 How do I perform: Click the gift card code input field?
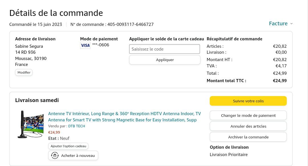tap(165, 49)
